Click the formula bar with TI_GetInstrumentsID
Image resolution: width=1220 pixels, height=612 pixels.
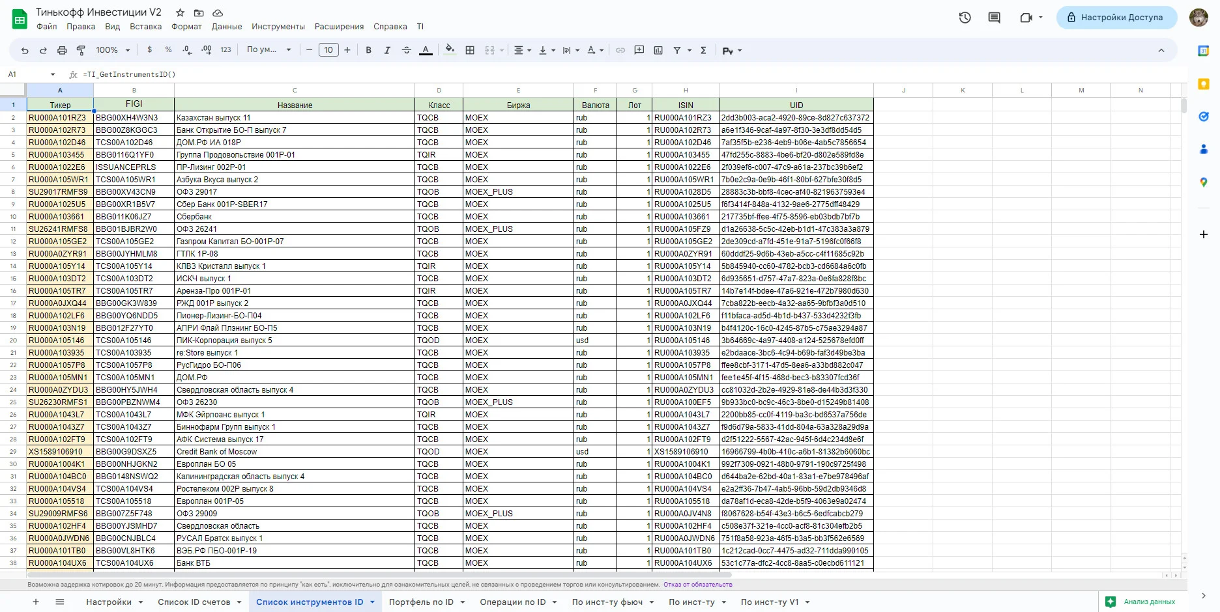click(x=632, y=74)
